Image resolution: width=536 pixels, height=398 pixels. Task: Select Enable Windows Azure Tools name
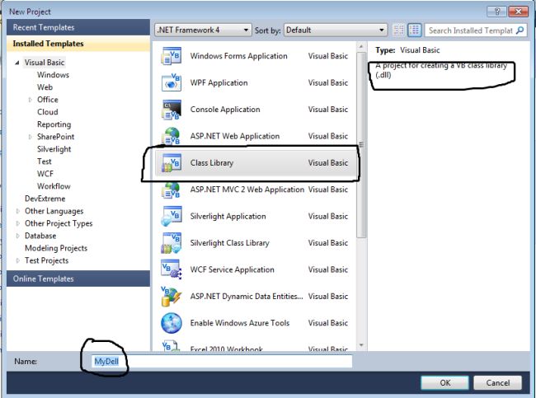tap(240, 323)
